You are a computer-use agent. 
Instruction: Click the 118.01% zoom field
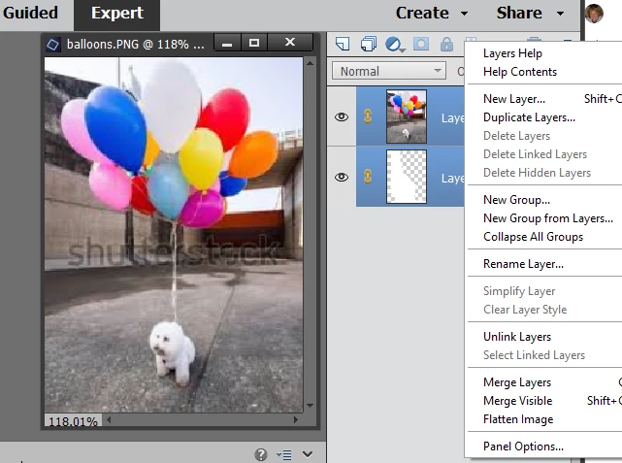tap(73, 420)
